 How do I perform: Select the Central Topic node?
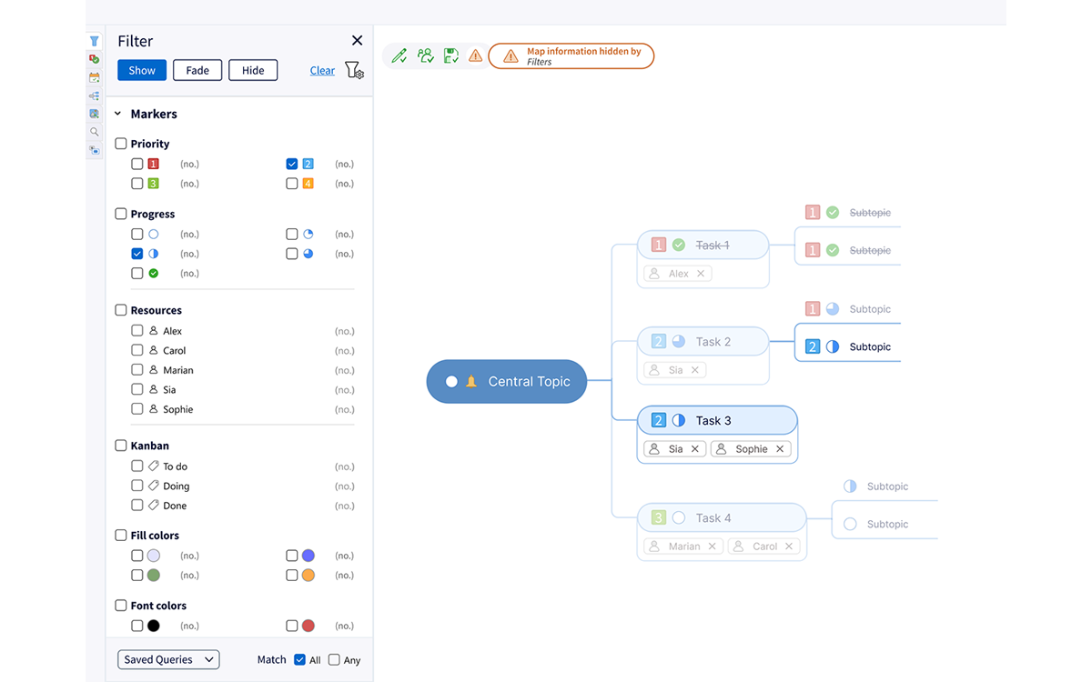click(x=507, y=382)
